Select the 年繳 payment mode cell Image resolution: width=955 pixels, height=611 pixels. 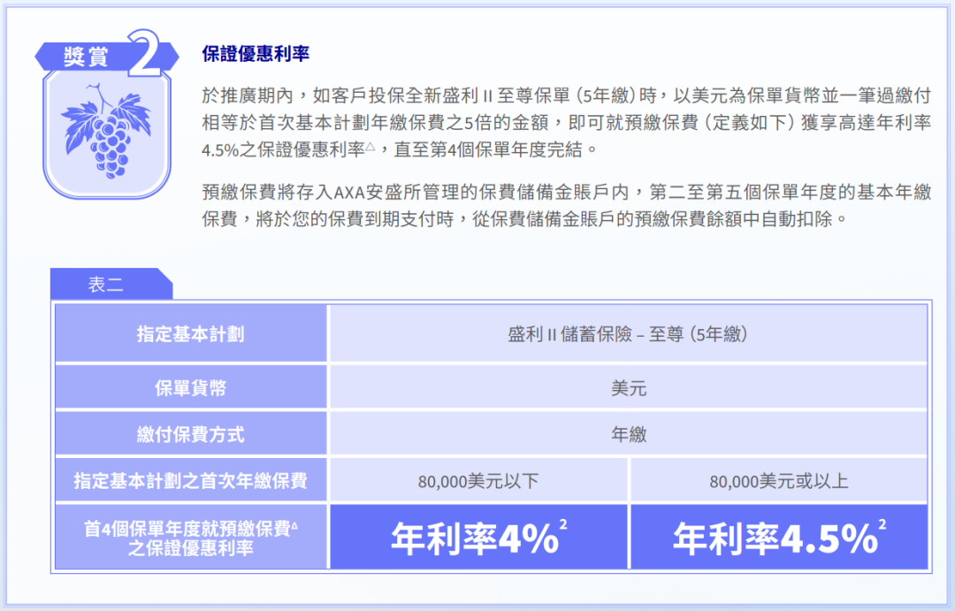(x=628, y=434)
